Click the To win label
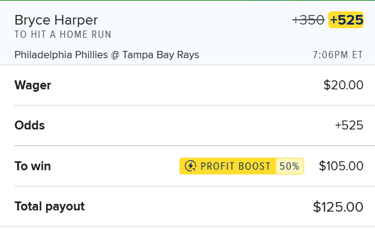This screenshot has width=375, height=229. coord(32,166)
